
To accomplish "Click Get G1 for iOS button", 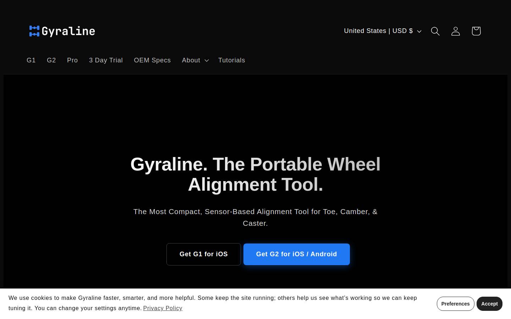I will 204,254.
